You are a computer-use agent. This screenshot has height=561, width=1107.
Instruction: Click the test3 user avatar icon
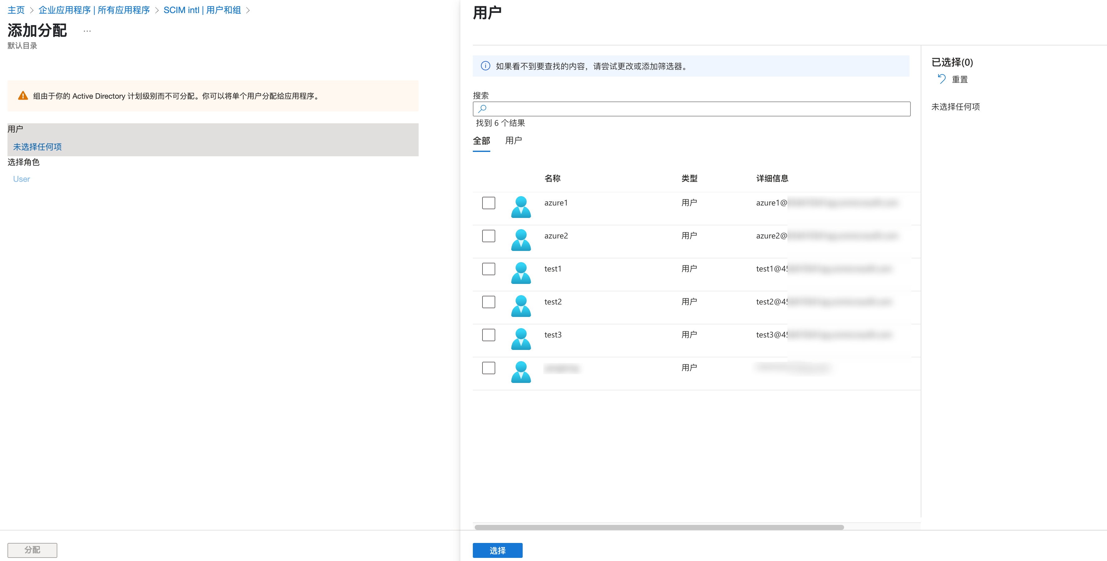pyautogui.click(x=521, y=339)
